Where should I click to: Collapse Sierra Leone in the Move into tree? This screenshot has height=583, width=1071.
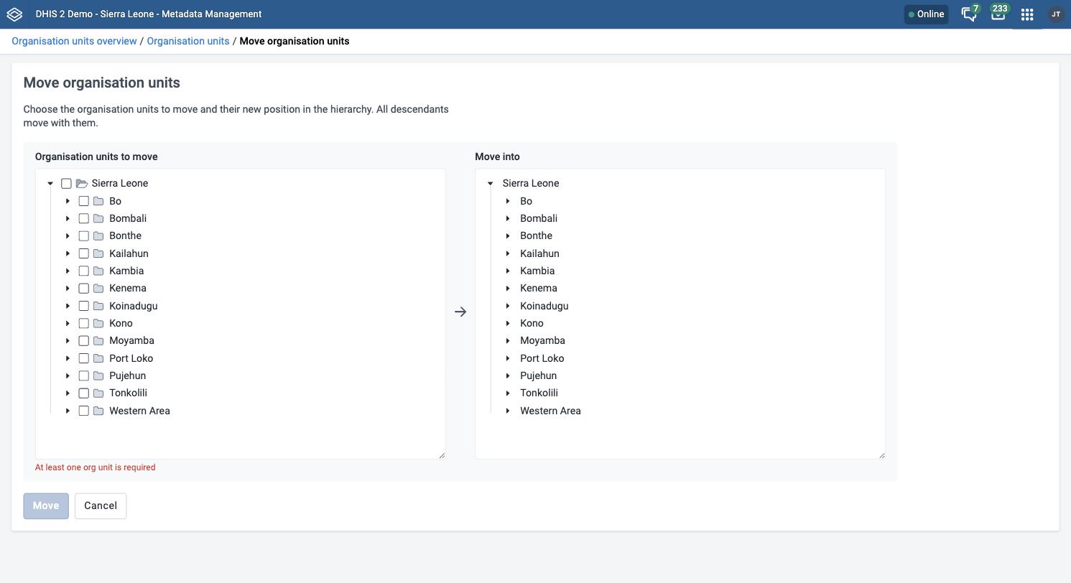(x=491, y=183)
